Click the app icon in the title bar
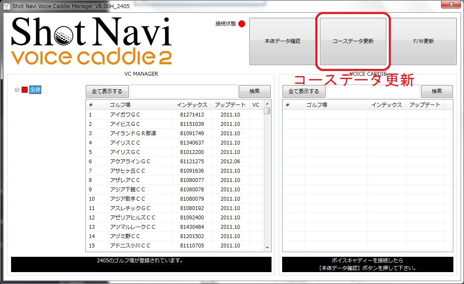The image size is (464, 284). [7, 5]
